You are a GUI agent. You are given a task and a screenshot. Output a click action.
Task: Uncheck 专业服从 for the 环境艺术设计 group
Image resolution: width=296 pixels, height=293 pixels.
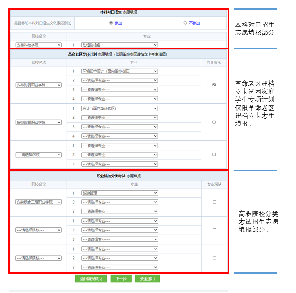pyautogui.click(x=214, y=85)
